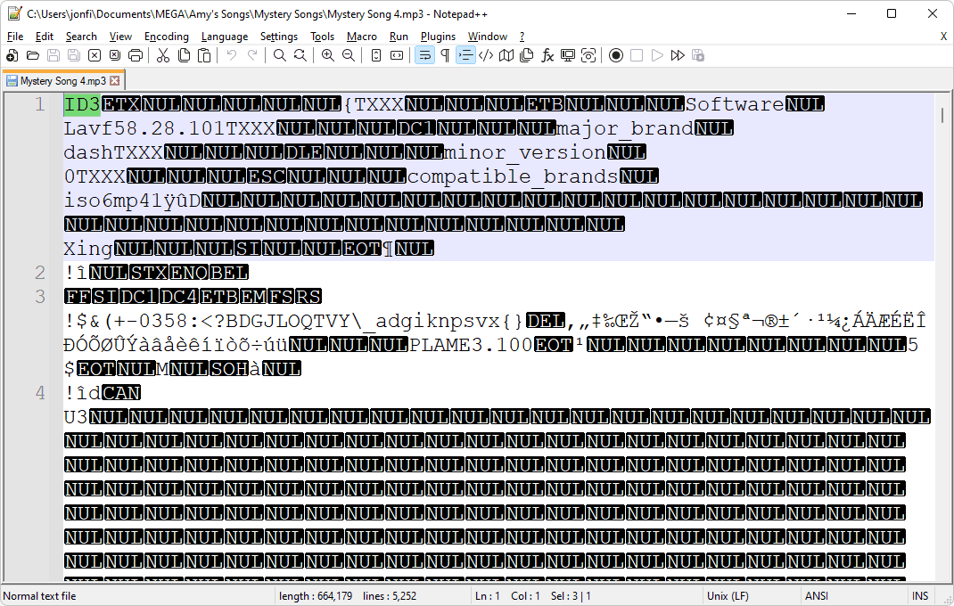
Task: Select the Mystery Song 4.mp3 tab
Action: point(58,79)
